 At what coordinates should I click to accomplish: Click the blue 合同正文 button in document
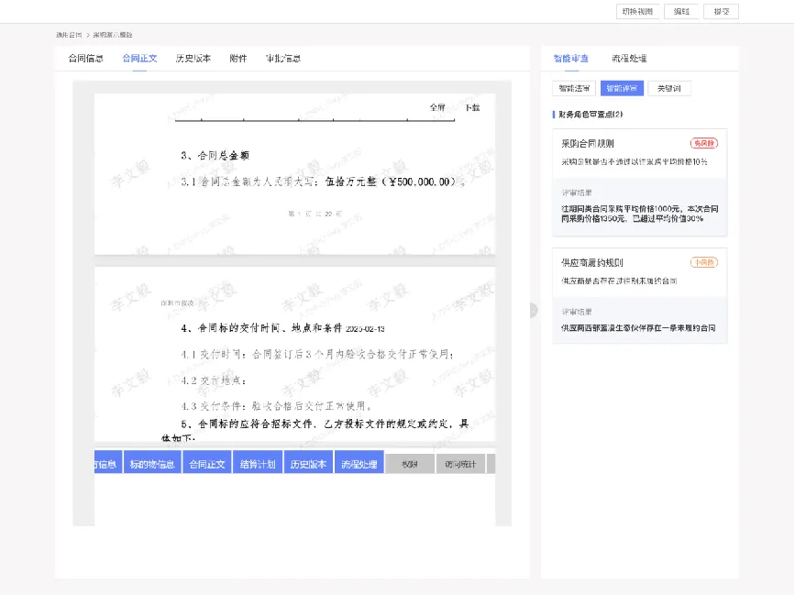[x=207, y=464]
